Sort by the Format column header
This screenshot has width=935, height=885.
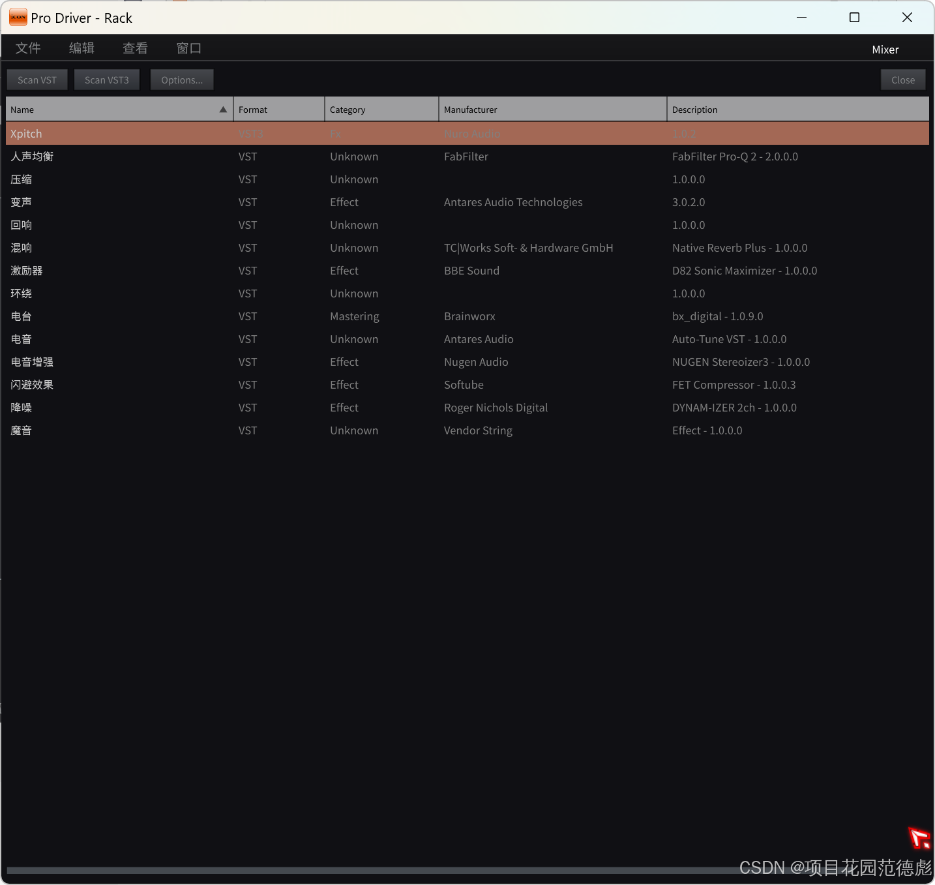pyautogui.click(x=279, y=110)
